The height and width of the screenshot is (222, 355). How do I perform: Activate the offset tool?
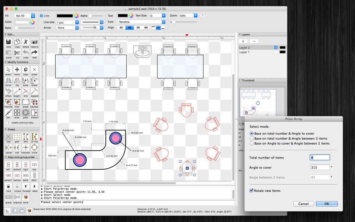tap(8, 91)
